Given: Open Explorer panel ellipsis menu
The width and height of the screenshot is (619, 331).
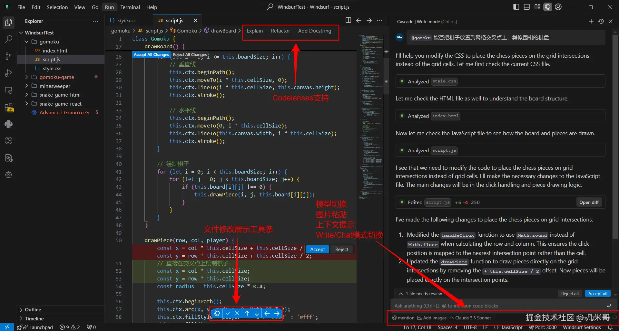Looking at the screenshot, I should [95, 21].
